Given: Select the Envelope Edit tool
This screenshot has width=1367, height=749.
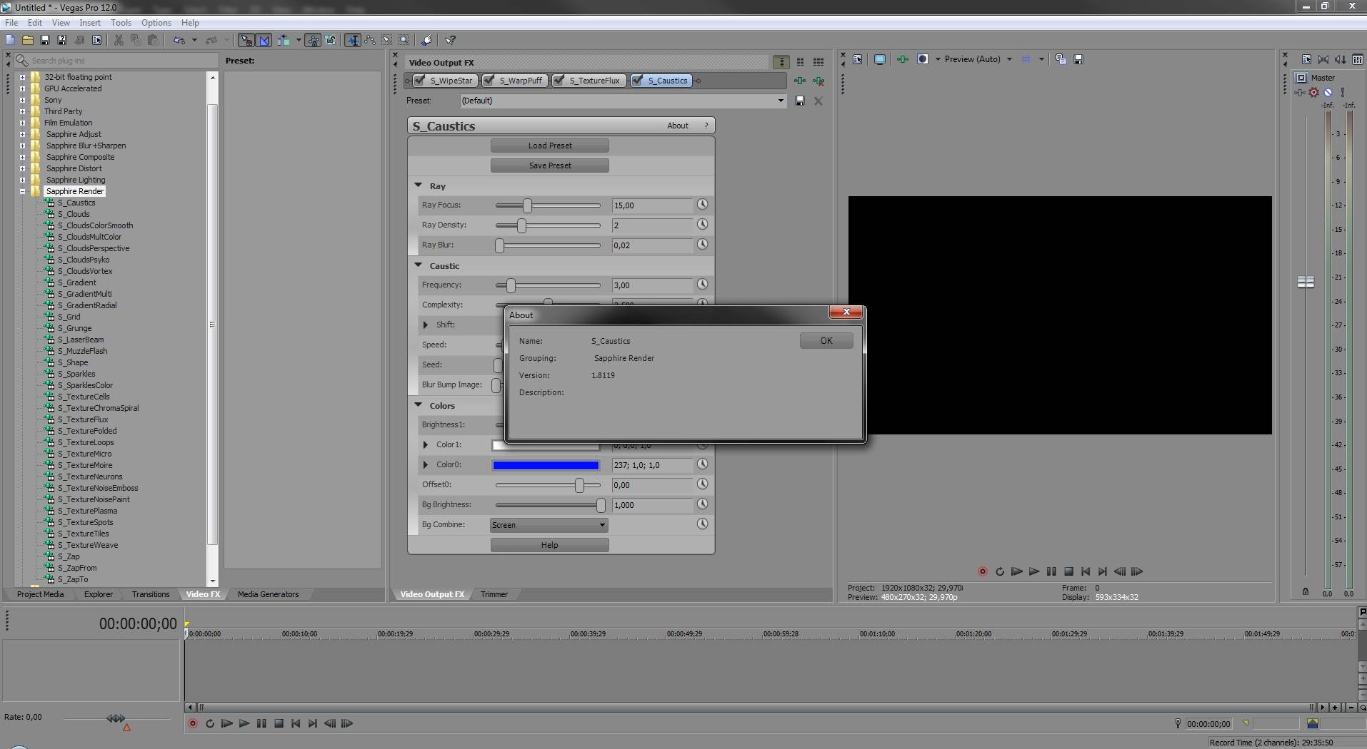Looking at the screenshot, I should coord(370,41).
